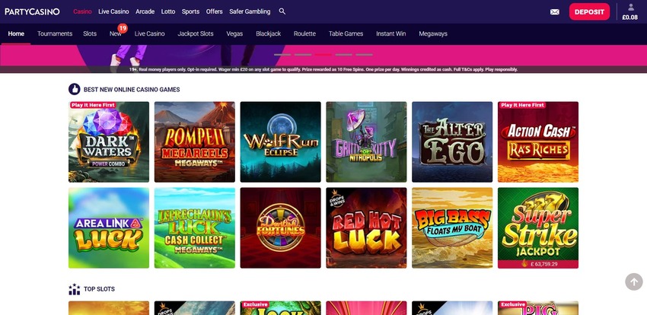The image size is (647, 315).
Task: Open Red Hot Luck game
Action: point(366,228)
